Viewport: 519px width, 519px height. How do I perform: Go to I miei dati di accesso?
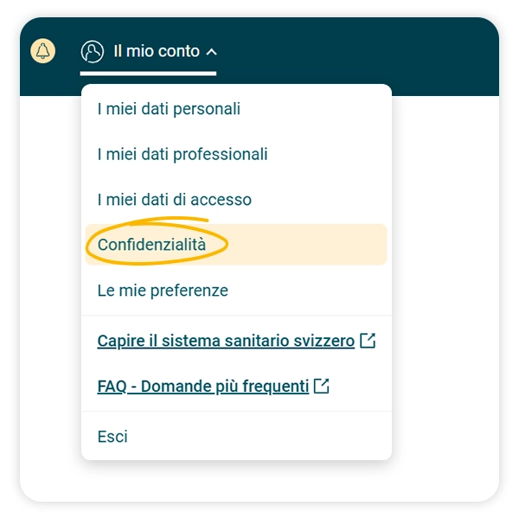click(x=175, y=199)
